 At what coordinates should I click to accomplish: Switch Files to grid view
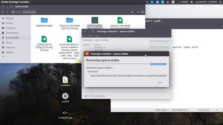(143, 12)
